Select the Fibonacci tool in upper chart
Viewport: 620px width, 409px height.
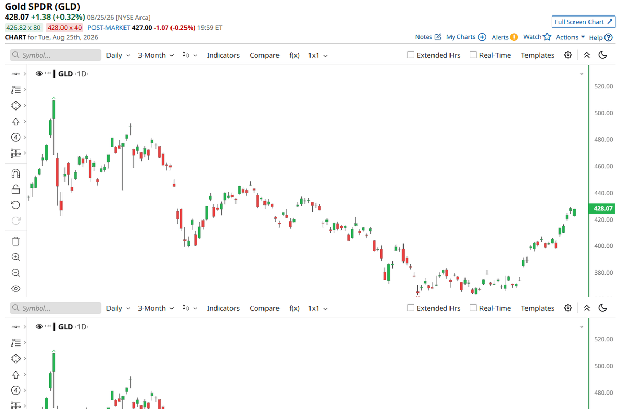point(16,90)
